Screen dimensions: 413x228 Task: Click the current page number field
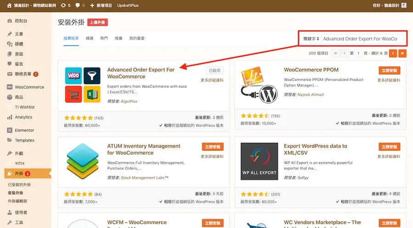[x=358, y=53]
